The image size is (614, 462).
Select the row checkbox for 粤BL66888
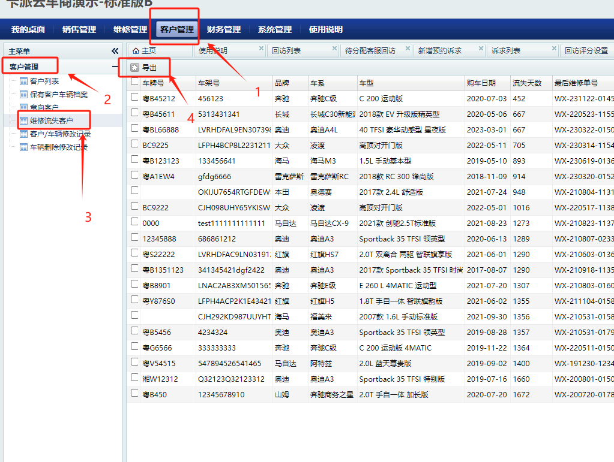134,129
